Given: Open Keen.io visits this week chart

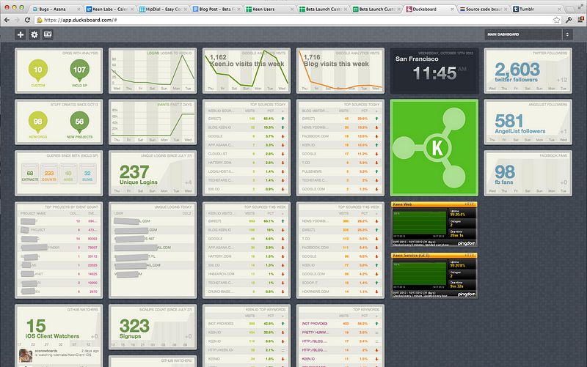Looking at the screenshot, I should coord(247,70).
